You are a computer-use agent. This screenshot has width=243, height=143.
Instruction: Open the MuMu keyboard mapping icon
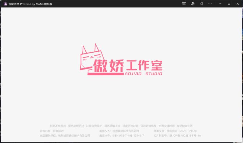(184, 4)
